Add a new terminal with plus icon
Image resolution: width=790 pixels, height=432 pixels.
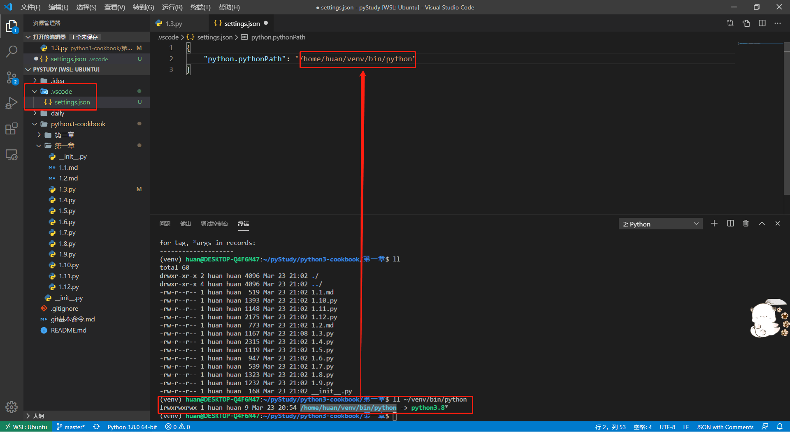(x=714, y=224)
